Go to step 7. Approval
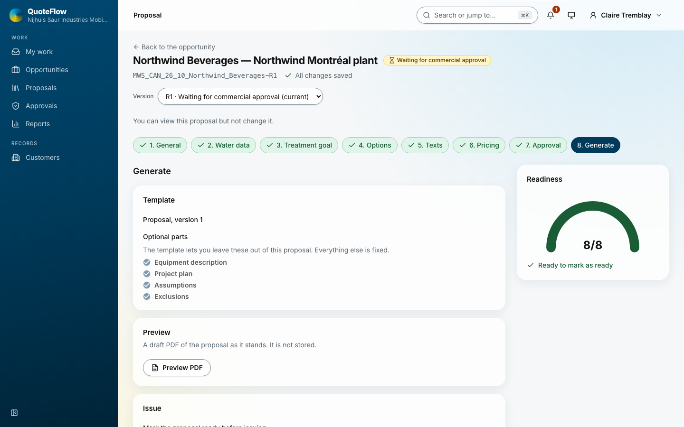Viewport: 684px width, 427px height. pyautogui.click(x=538, y=145)
